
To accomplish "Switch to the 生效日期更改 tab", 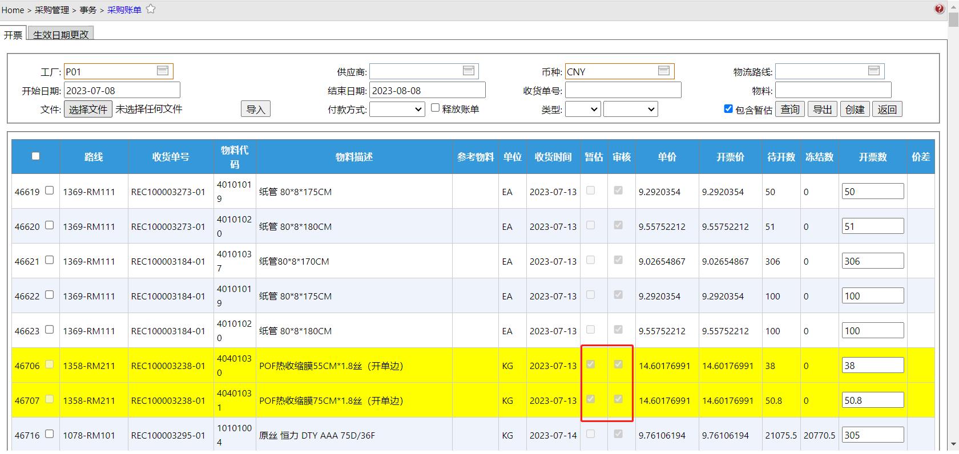I will click(61, 34).
